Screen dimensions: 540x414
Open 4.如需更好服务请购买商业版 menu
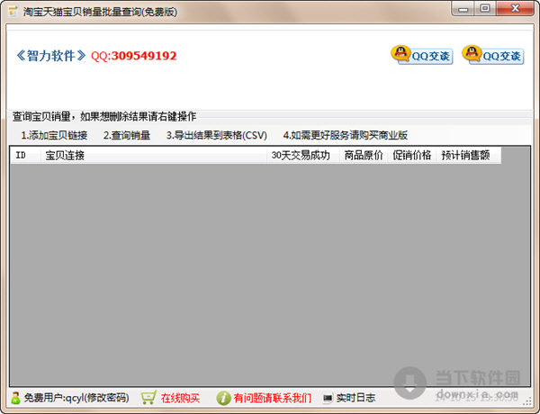(x=345, y=135)
